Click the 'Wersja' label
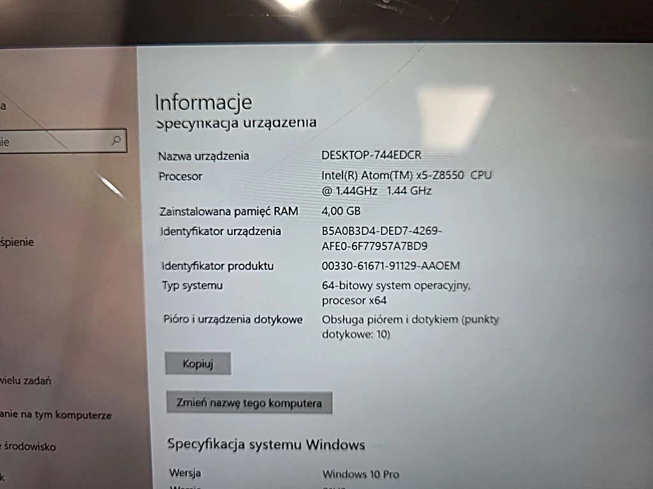This screenshot has height=489, width=653. 186,473
